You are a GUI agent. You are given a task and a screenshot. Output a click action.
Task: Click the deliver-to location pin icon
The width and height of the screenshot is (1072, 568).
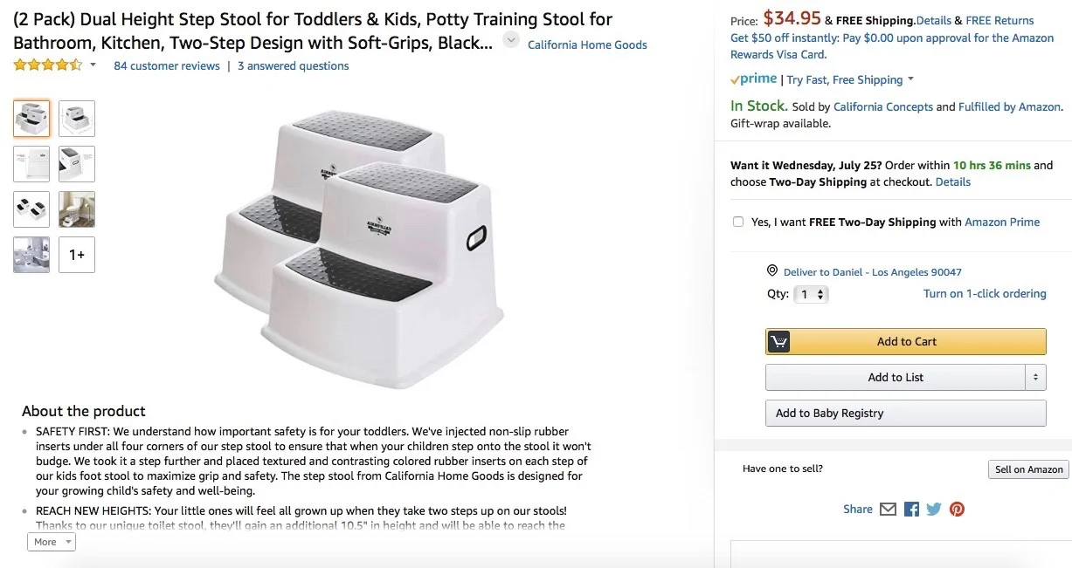click(771, 271)
